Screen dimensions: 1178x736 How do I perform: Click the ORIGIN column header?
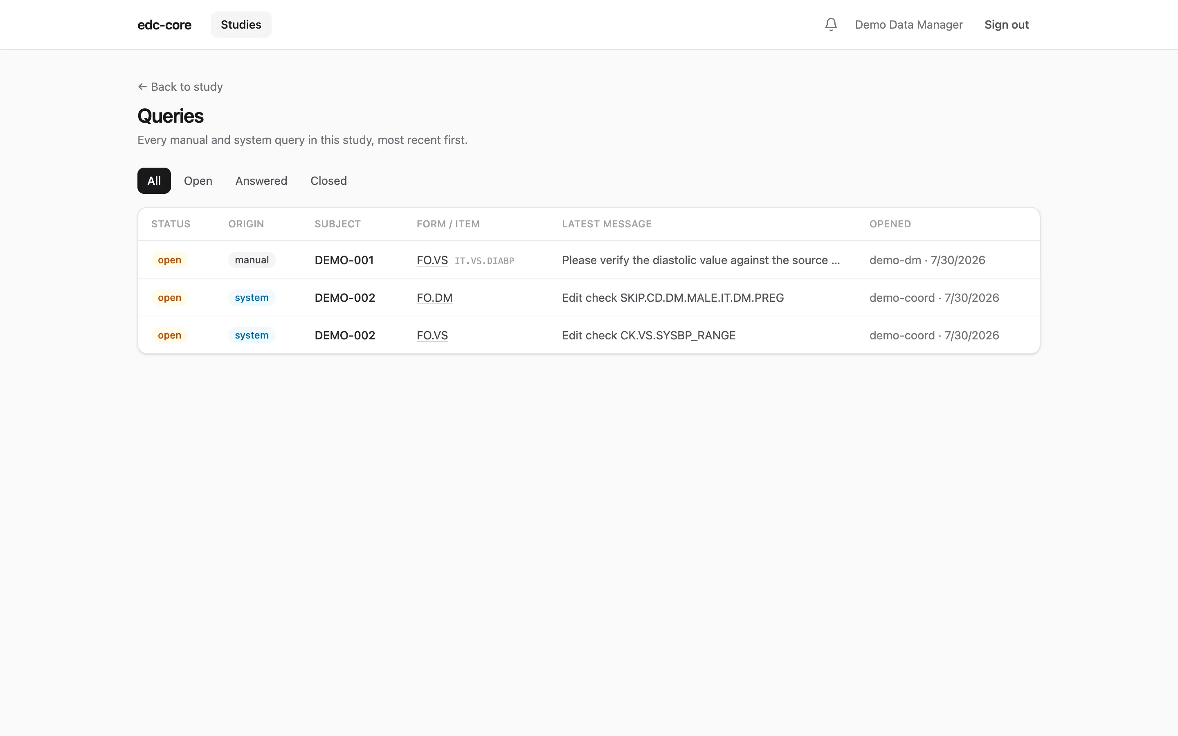[246, 224]
